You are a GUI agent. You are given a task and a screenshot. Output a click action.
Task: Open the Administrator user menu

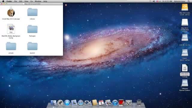pyautogui.click(x=180, y=1)
